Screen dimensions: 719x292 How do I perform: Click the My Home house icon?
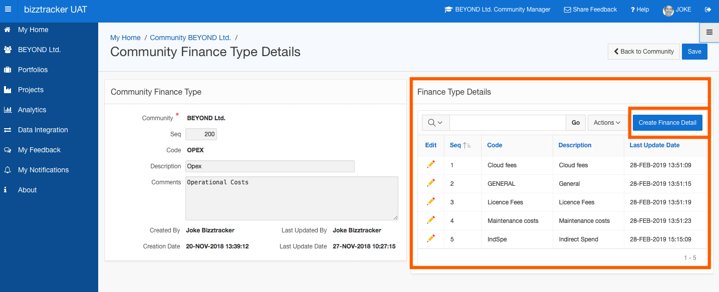click(8, 30)
